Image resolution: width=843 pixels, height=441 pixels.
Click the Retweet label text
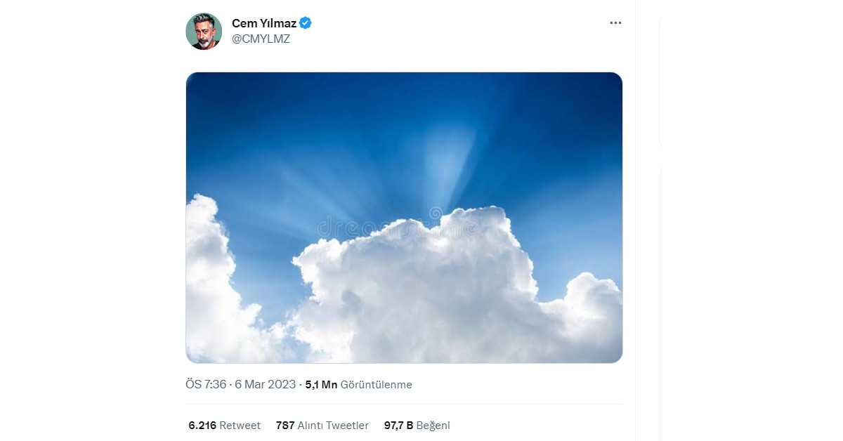[x=240, y=426]
